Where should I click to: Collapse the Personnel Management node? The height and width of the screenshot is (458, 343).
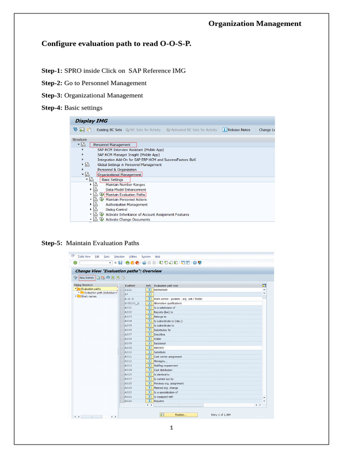(79, 144)
